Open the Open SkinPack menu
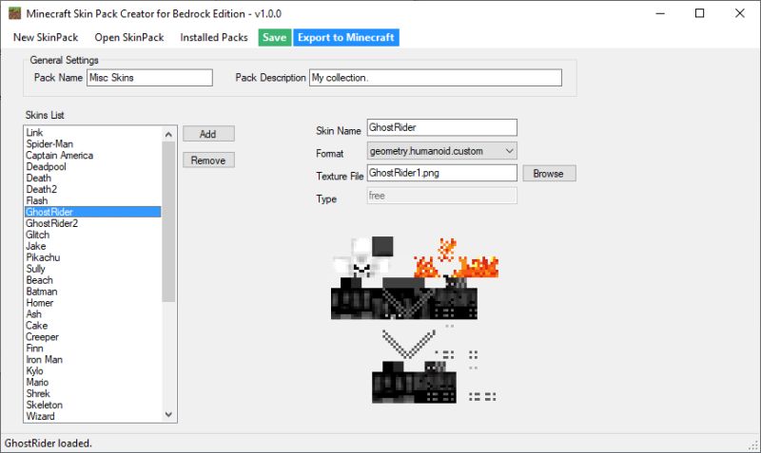The image size is (761, 453). 129,37
